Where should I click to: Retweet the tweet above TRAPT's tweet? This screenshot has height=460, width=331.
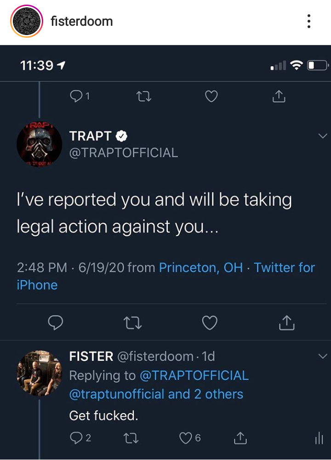click(x=144, y=96)
